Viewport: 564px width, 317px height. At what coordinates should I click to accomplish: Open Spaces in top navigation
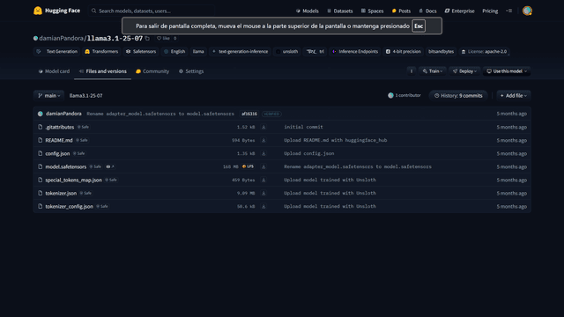point(372,11)
